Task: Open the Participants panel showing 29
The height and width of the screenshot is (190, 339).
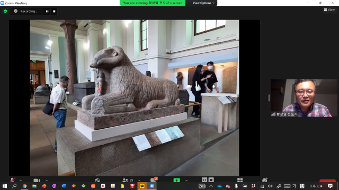Action: click(128, 180)
